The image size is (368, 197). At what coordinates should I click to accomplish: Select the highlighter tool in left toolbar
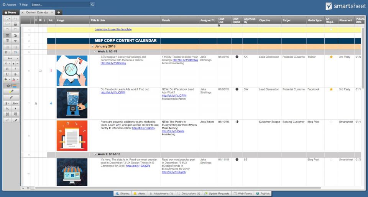11,91
